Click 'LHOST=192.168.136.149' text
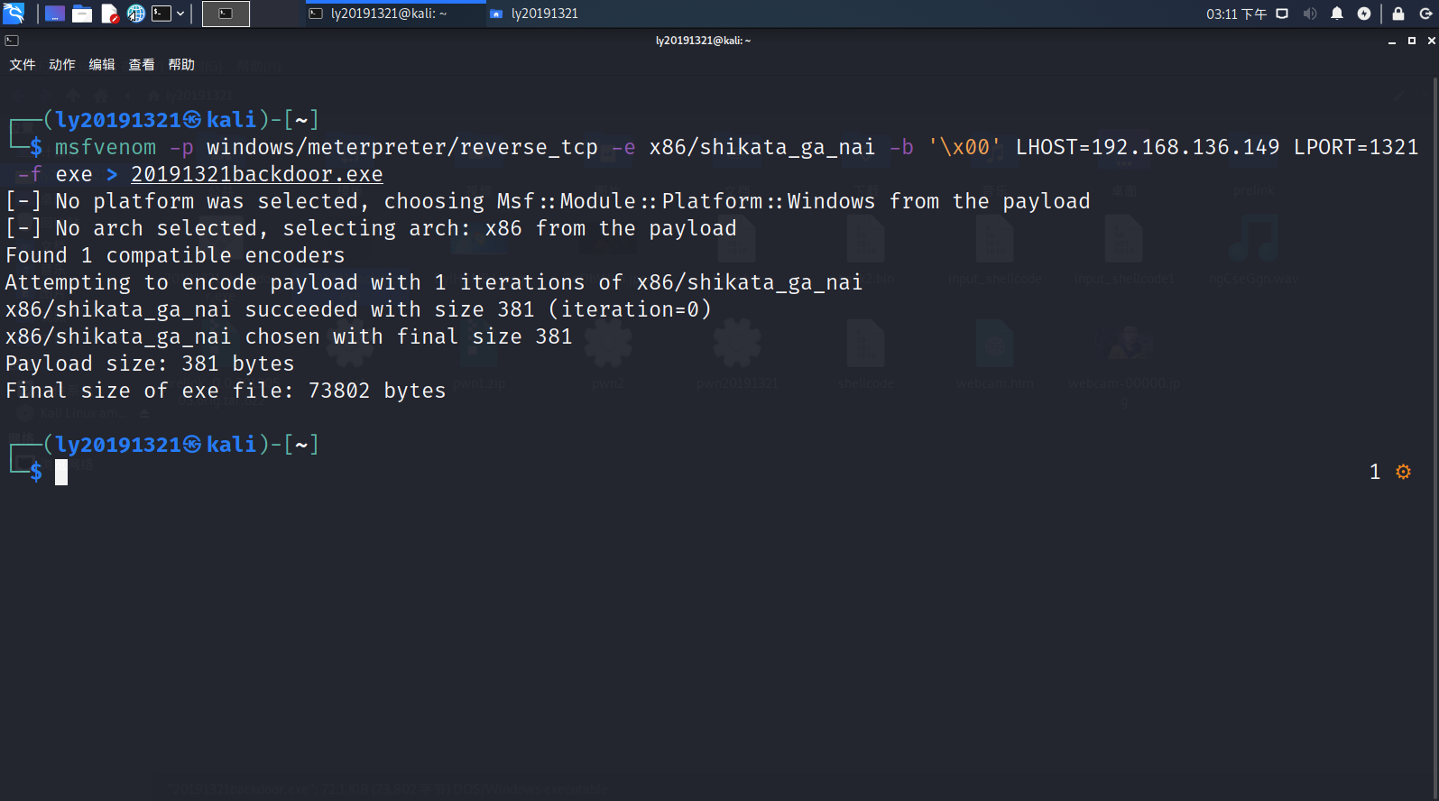The height and width of the screenshot is (801, 1439). pos(1148,147)
